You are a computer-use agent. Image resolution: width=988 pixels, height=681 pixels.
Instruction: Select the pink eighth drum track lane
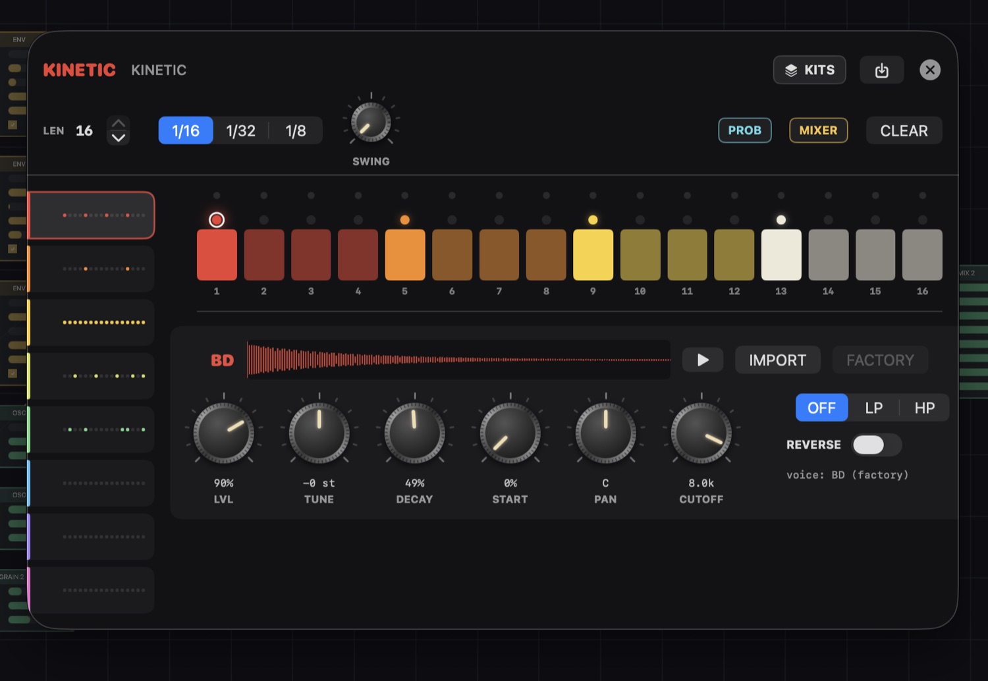92,590
